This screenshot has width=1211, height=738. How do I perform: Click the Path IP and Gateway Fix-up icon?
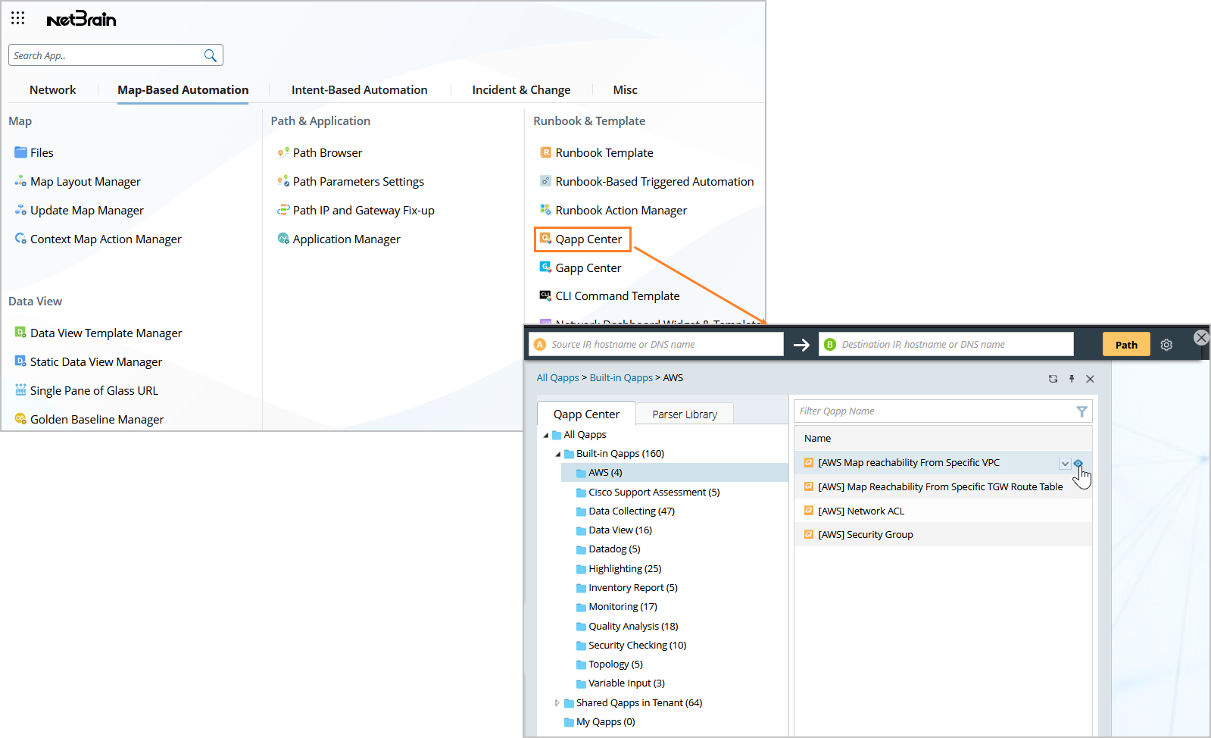tap(283, 210)
